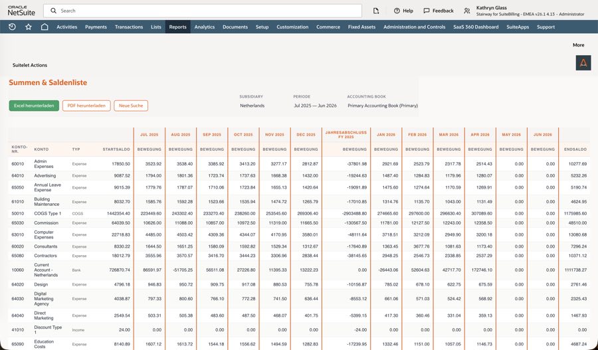
Task: Open the Analytics menu
Action: pos(205,27)
